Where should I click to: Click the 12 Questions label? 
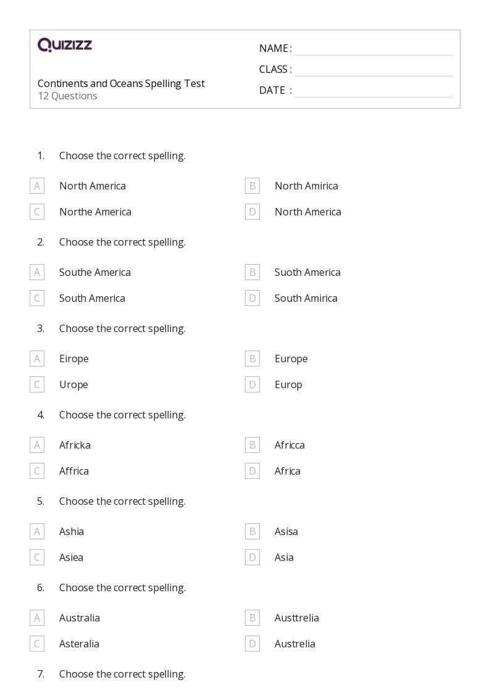pyautogui.click(x=68, y=96)
